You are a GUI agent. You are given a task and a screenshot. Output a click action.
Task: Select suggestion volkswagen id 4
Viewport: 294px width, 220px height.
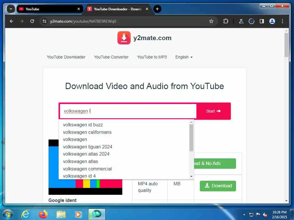coord(124,176)
